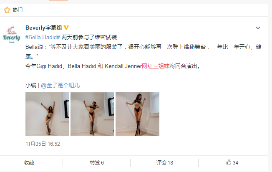Click the yellow verified V badge
This screenshot has width=272, height=172.
(66, 28)
